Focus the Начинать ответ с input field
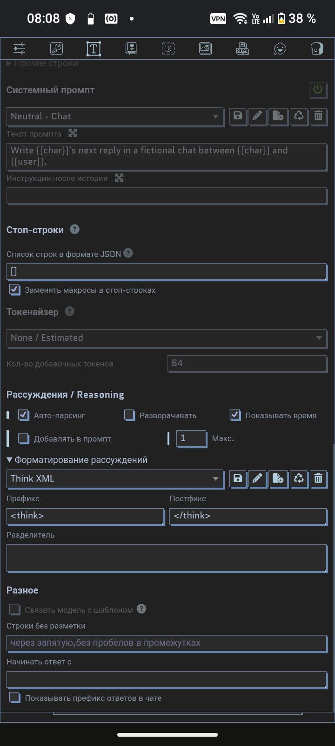The width and height of the screenshot is (335, 746). click(x=167, y=680)
